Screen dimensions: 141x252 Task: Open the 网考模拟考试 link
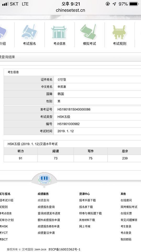pyautogui.click(x=129, y=207)
